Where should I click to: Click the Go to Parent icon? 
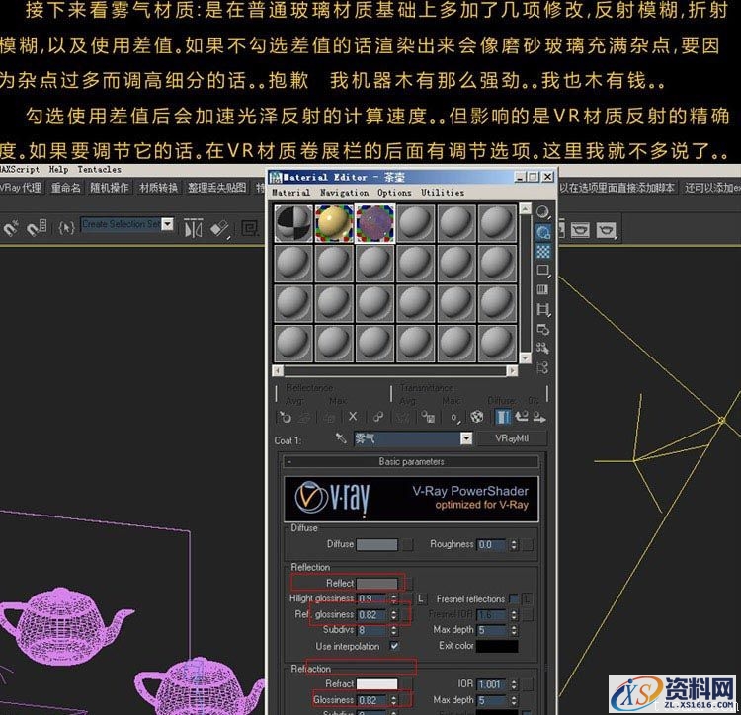522,417
